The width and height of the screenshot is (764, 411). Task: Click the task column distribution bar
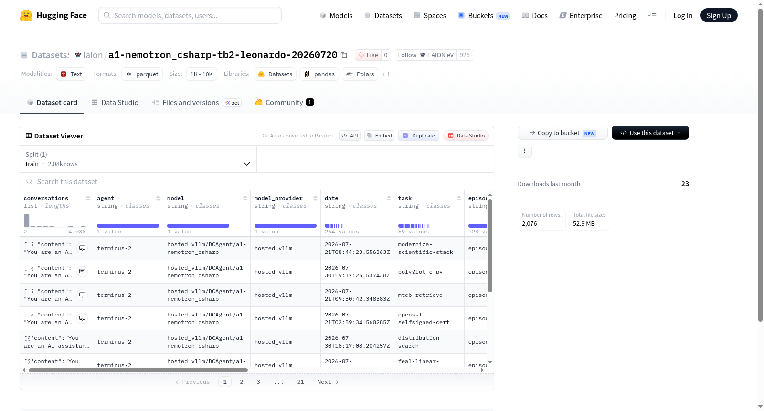(x=415, y=226)
